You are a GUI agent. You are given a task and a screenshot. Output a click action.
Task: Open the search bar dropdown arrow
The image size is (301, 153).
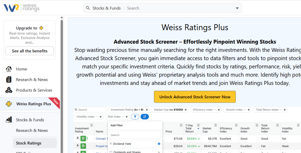coord(237,8)
